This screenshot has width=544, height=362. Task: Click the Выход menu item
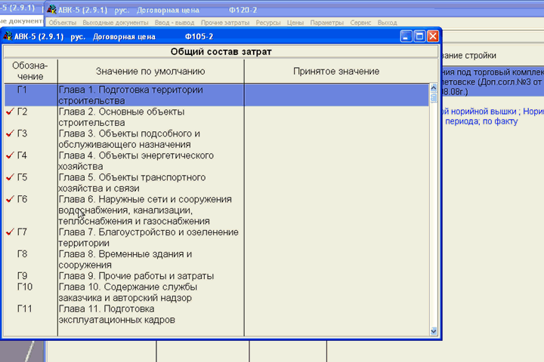(x=387, y=23)
